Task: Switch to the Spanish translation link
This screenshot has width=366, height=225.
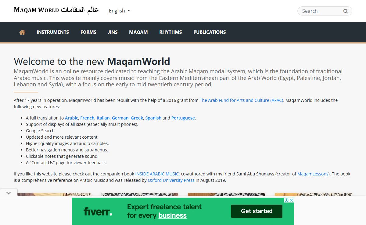Action: click(153, 118)
